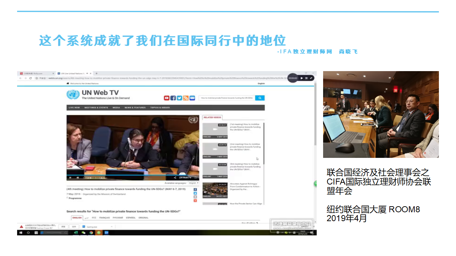Click the conference room photo on the slide
Screen dimensions: 456x256
coord(381,114)
